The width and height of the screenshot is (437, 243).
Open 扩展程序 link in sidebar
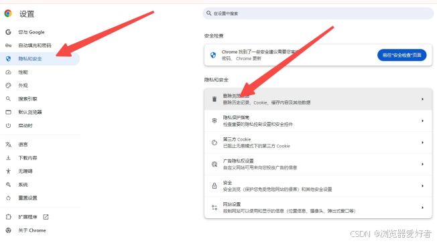coord(40,217)
